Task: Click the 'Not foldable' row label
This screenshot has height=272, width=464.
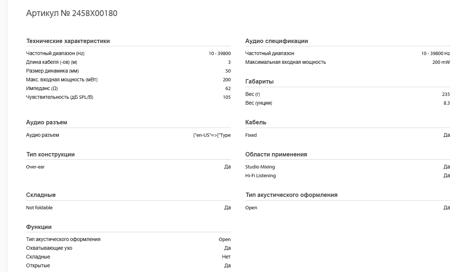Action: click(x=39, y=208)
